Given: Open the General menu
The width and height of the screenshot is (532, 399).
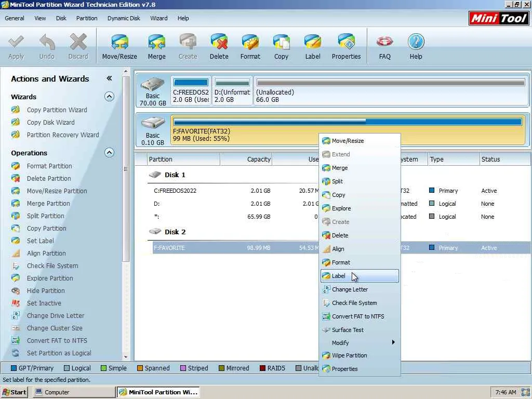Looking at the screenshot, I should click(14, 18).
